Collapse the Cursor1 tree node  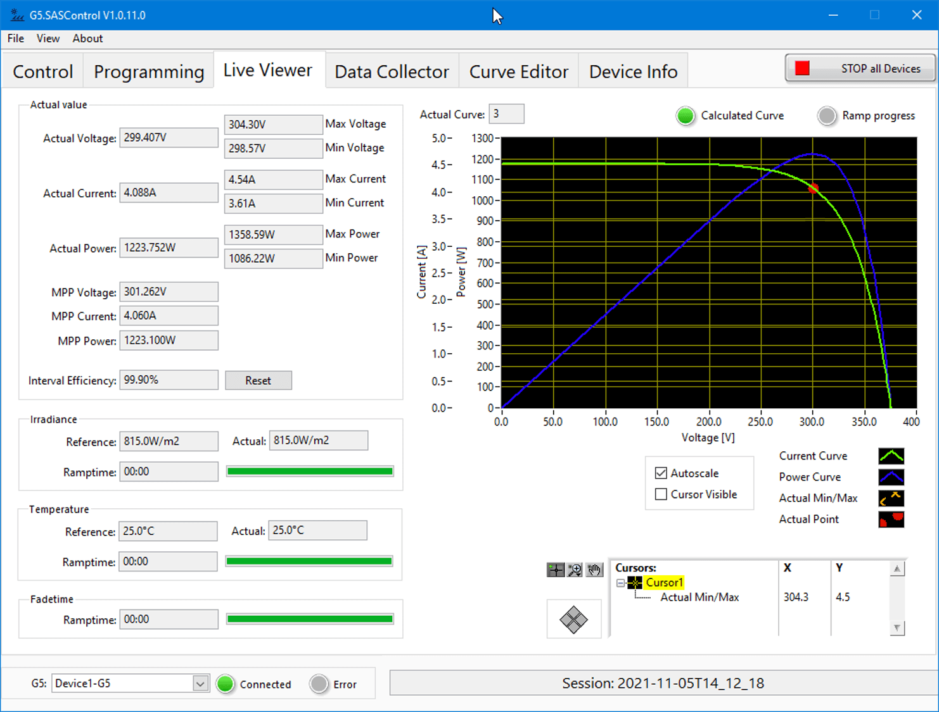(x=621, y=583)
